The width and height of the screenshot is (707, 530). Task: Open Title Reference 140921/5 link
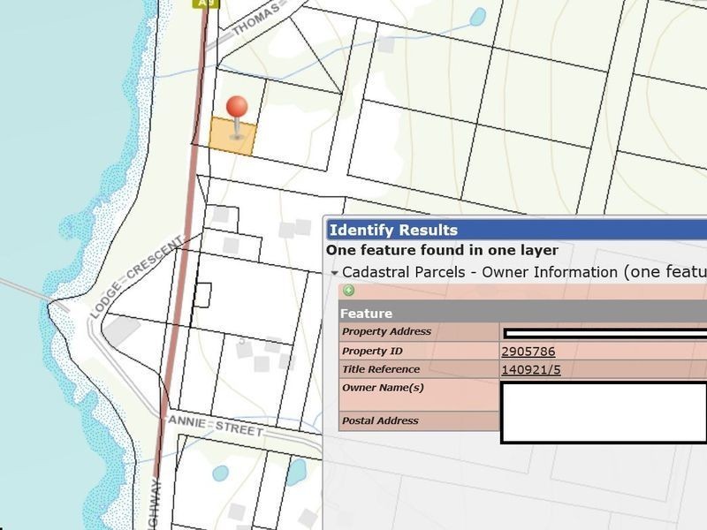tap(531, 370)
